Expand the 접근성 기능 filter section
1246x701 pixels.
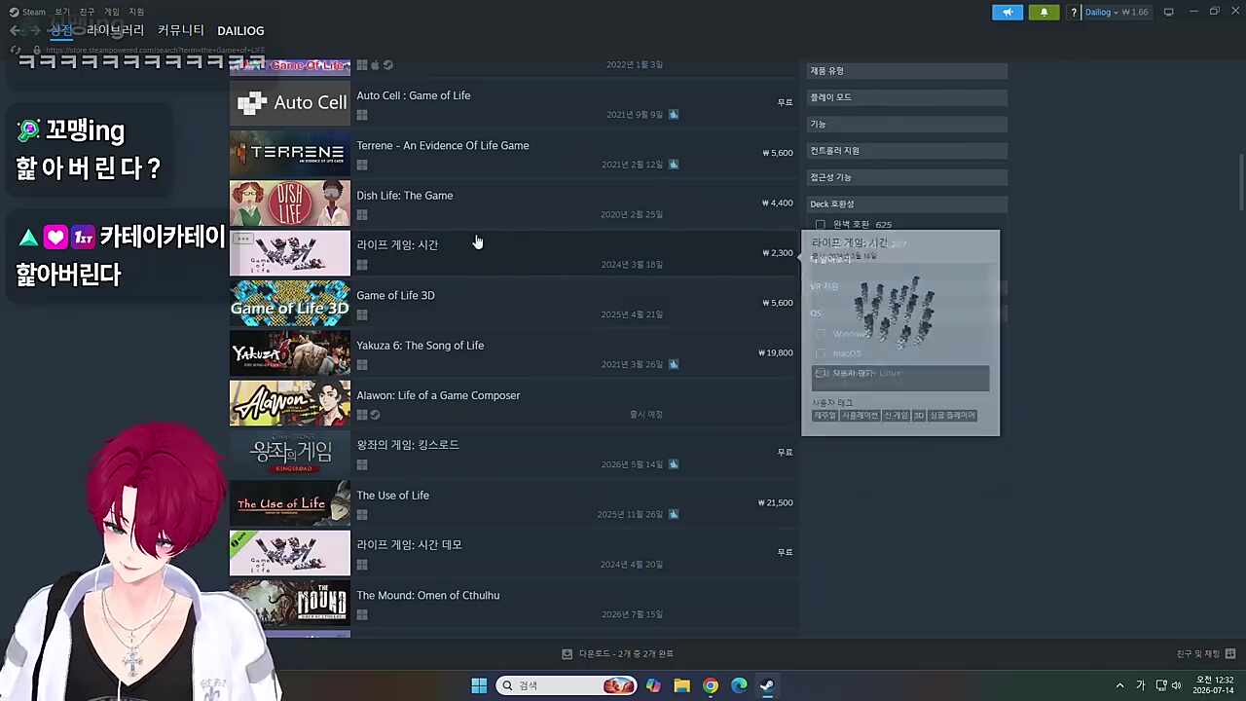907,177
